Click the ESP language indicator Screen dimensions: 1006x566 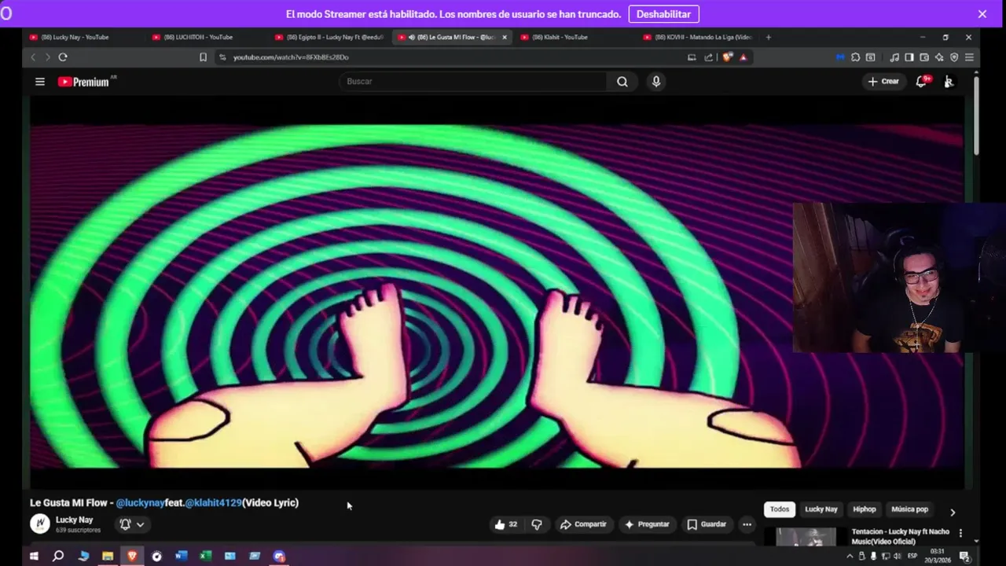(912, 556)
